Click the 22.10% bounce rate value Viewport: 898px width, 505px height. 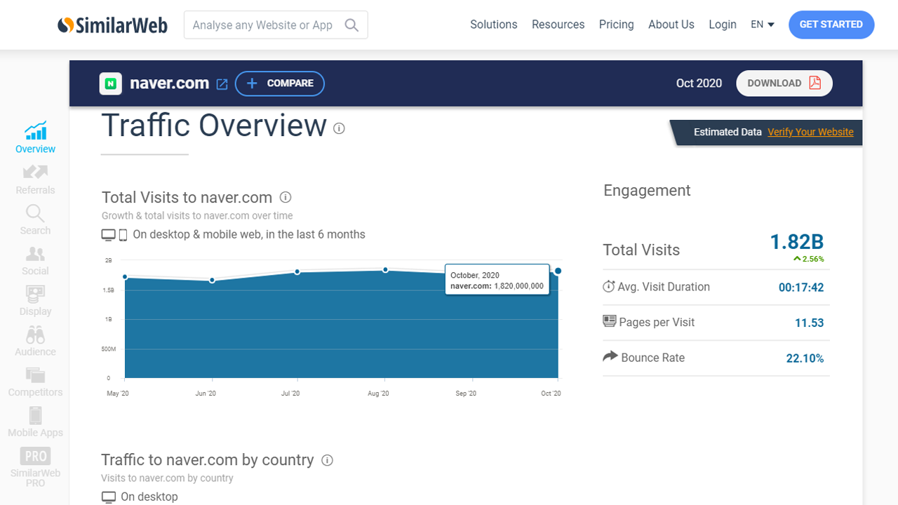(805, 358)
